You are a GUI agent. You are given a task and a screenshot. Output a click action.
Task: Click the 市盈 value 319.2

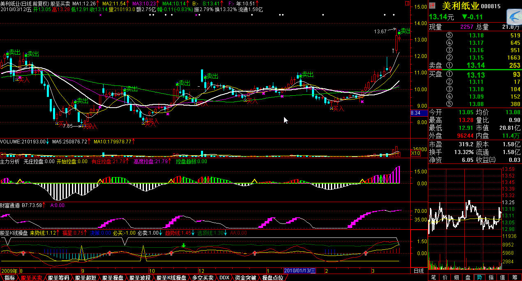tap(466, 144)
